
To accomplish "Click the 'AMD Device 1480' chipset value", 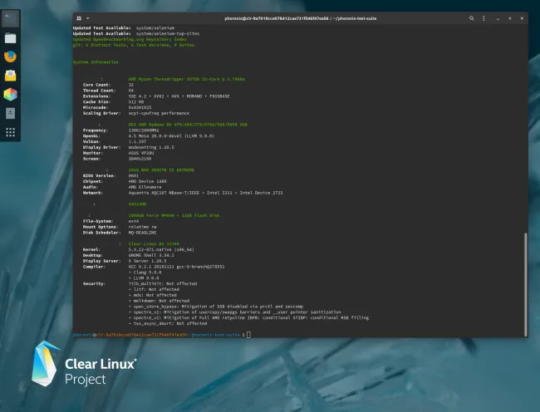I will (147, 181).
